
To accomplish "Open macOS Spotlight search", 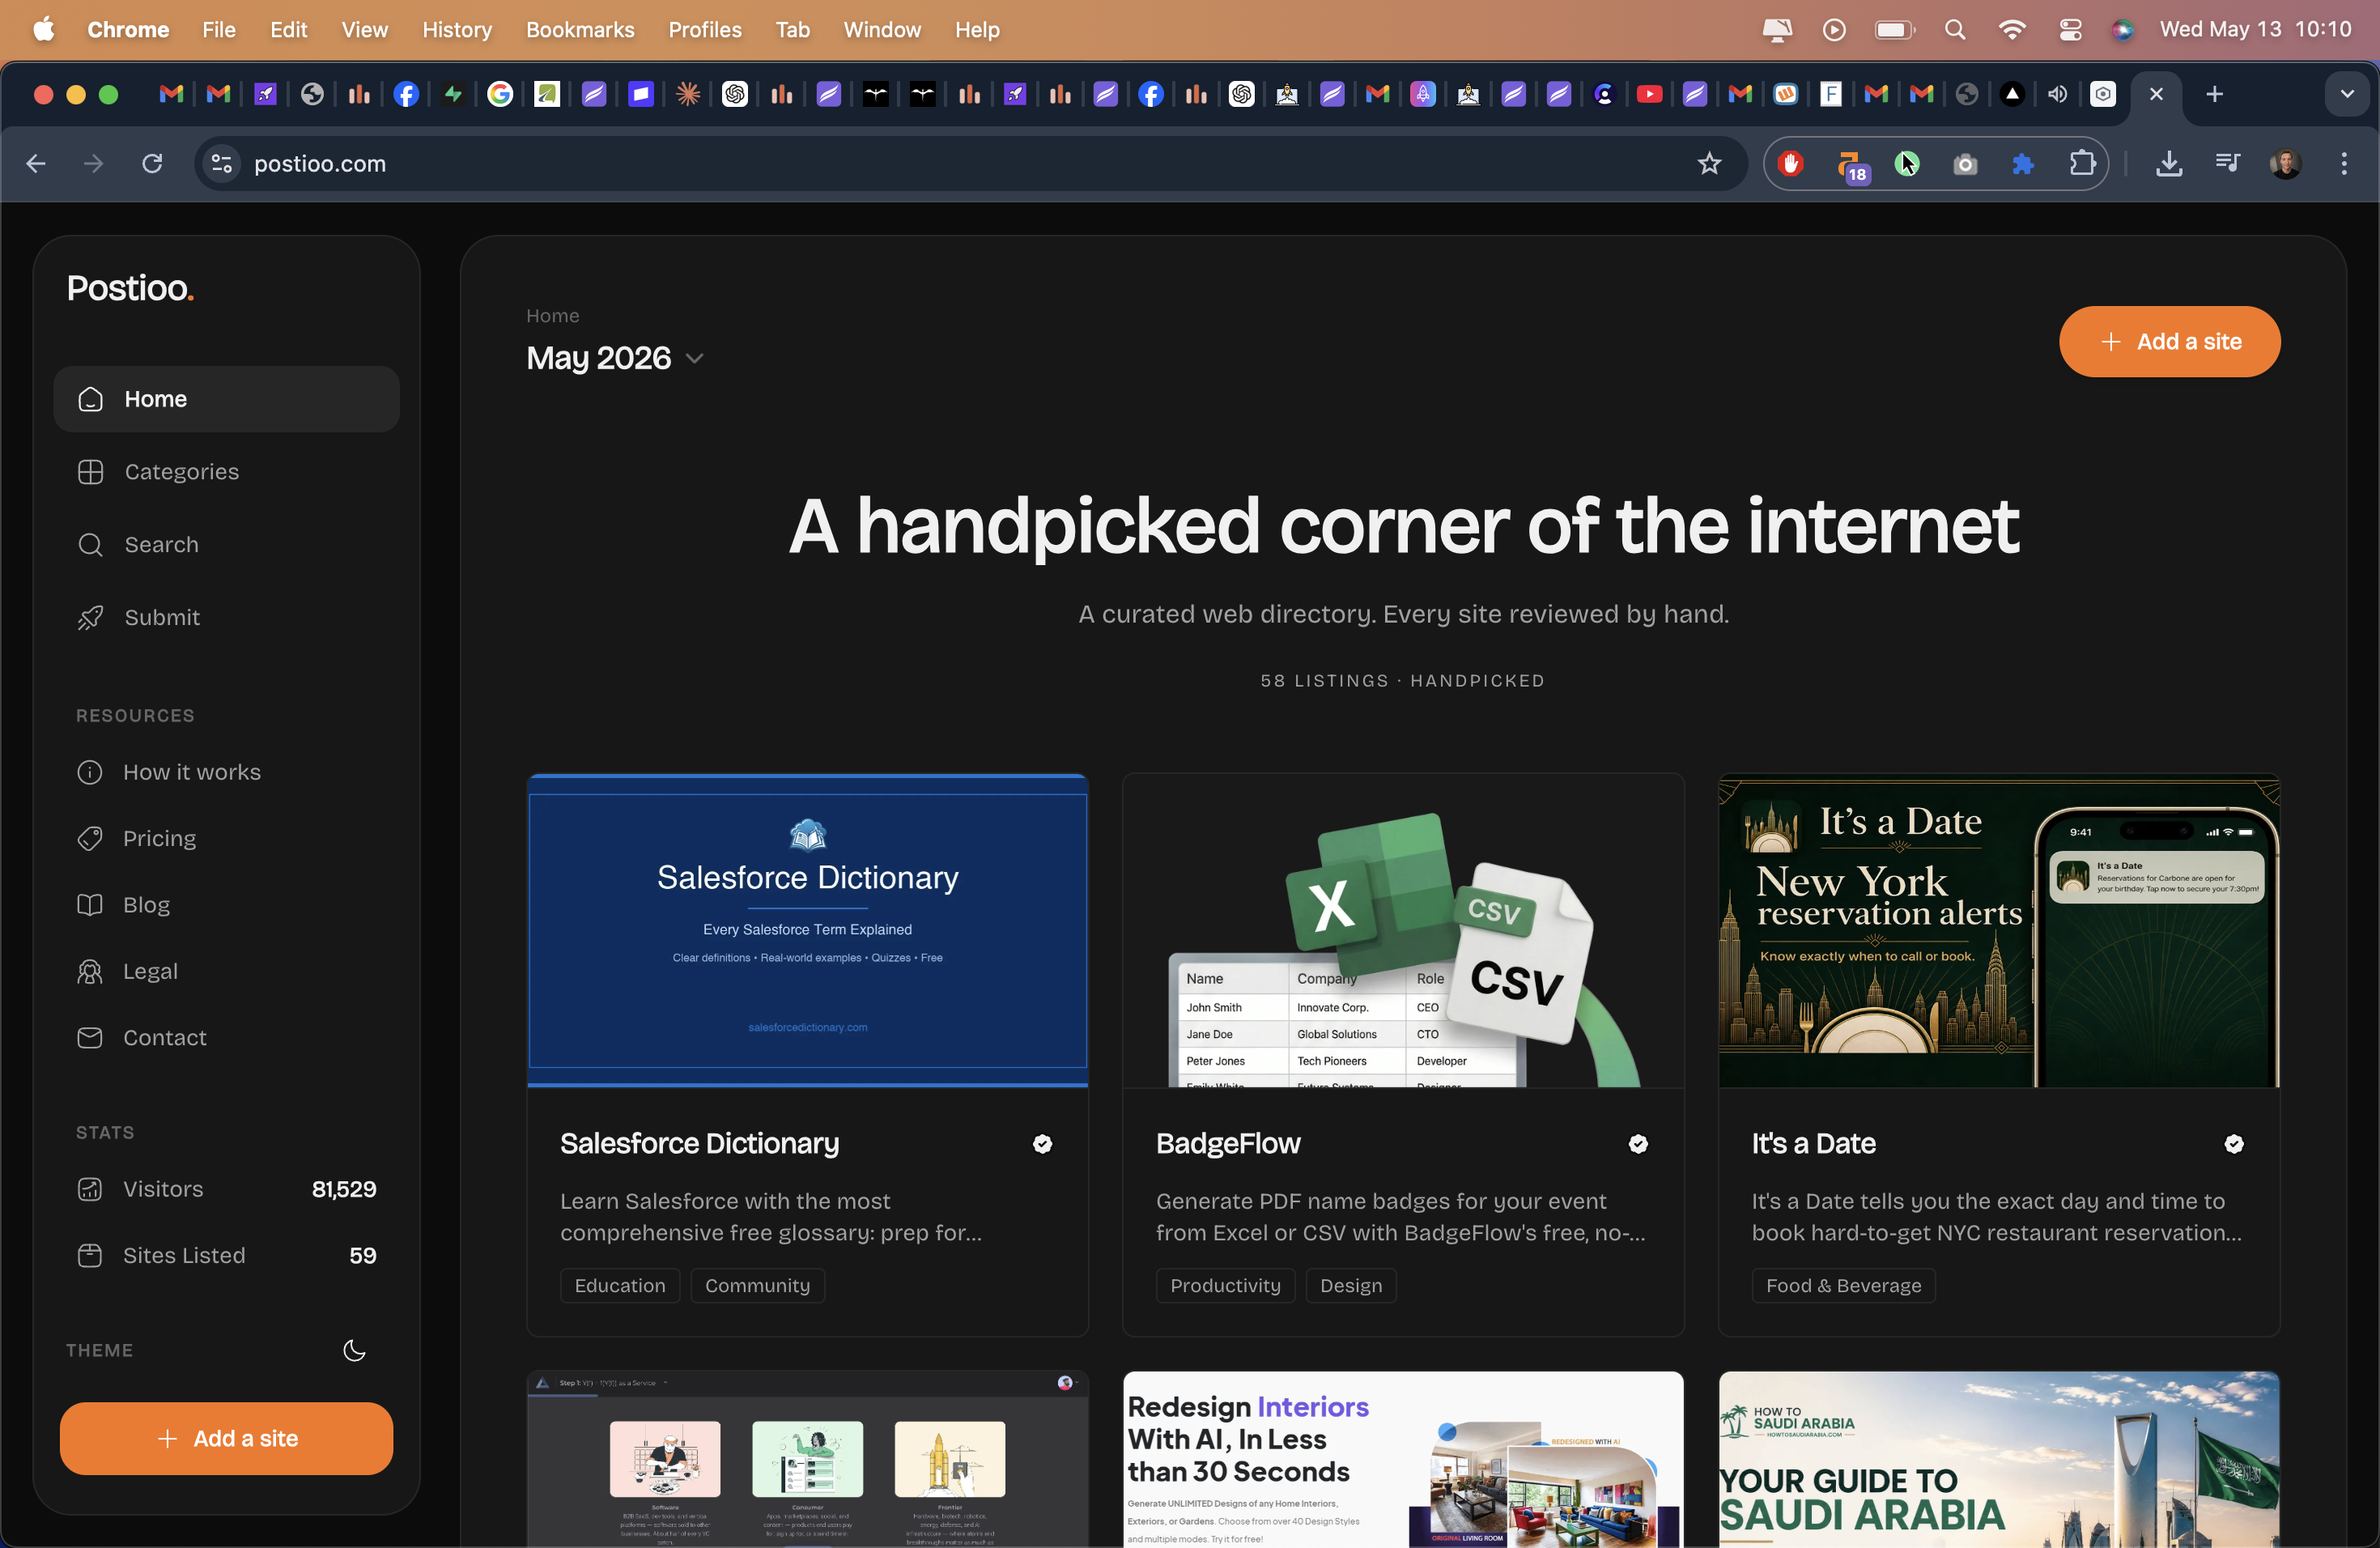I will (1955, 30).
